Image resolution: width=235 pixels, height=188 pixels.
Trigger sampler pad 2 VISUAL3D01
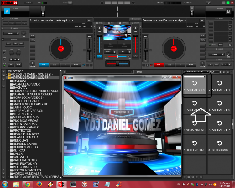[x=219, y=85]
